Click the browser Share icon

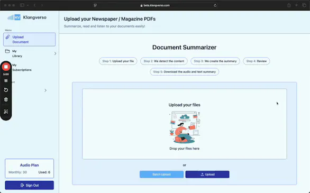tap(289, 5)
